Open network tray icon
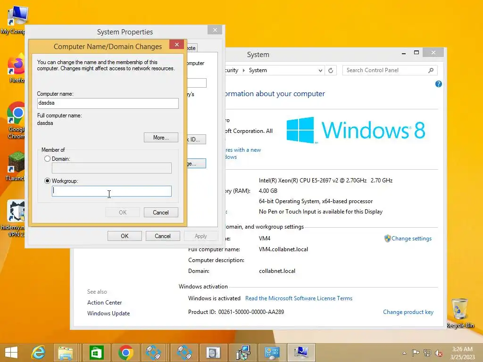 click(427, 353)
